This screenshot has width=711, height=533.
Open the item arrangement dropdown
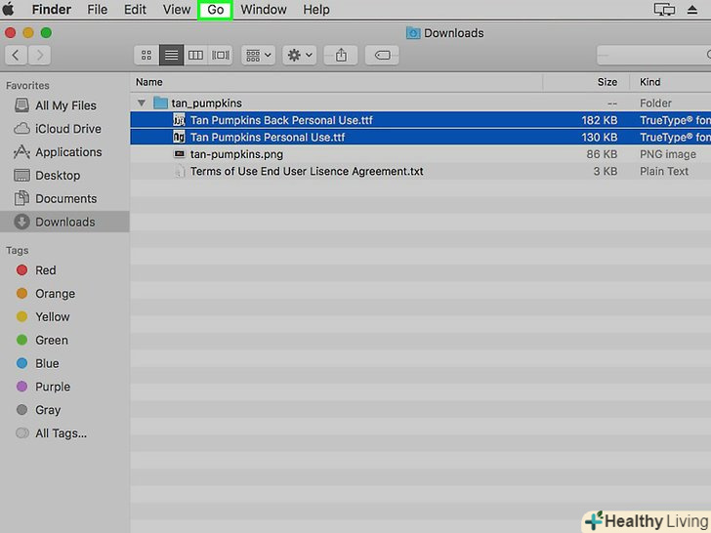[x=259, y=56]
